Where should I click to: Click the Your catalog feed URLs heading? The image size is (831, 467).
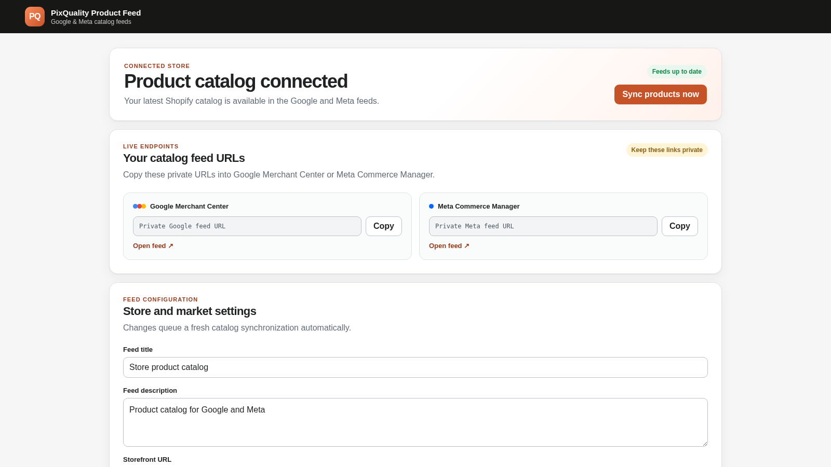pyautogui.click(x=184, y=158)
